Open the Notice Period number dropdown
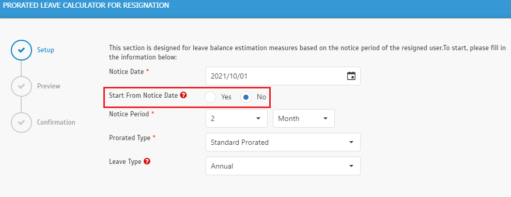This screenshot has width=511, height=197. coord(237,118)
